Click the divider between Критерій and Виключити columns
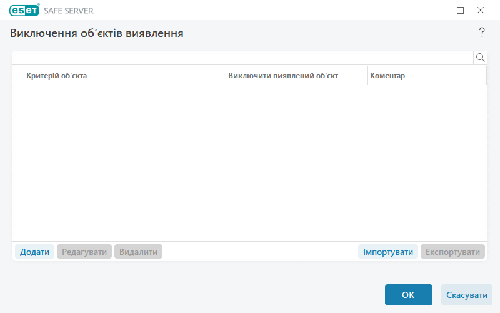Image resolution: width=500 pixels, height=313 pixels. click(226, 76)
